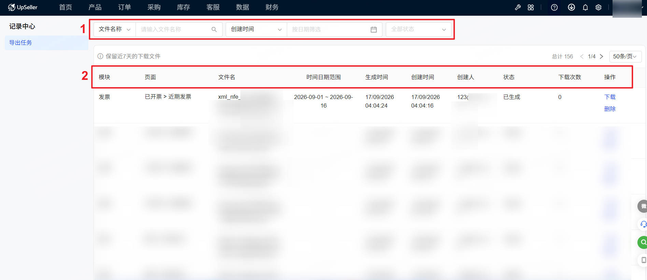Click the 下载次数 column header

pos(569,77)
